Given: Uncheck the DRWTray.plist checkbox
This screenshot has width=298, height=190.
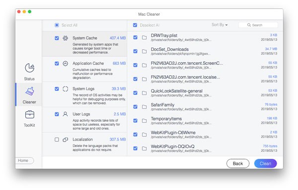Looking at the screenshot, I should pos(135,37).
